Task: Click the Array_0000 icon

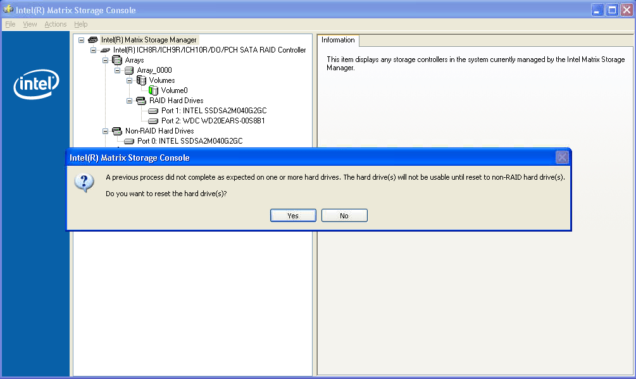Action: (x=129, y=70)
